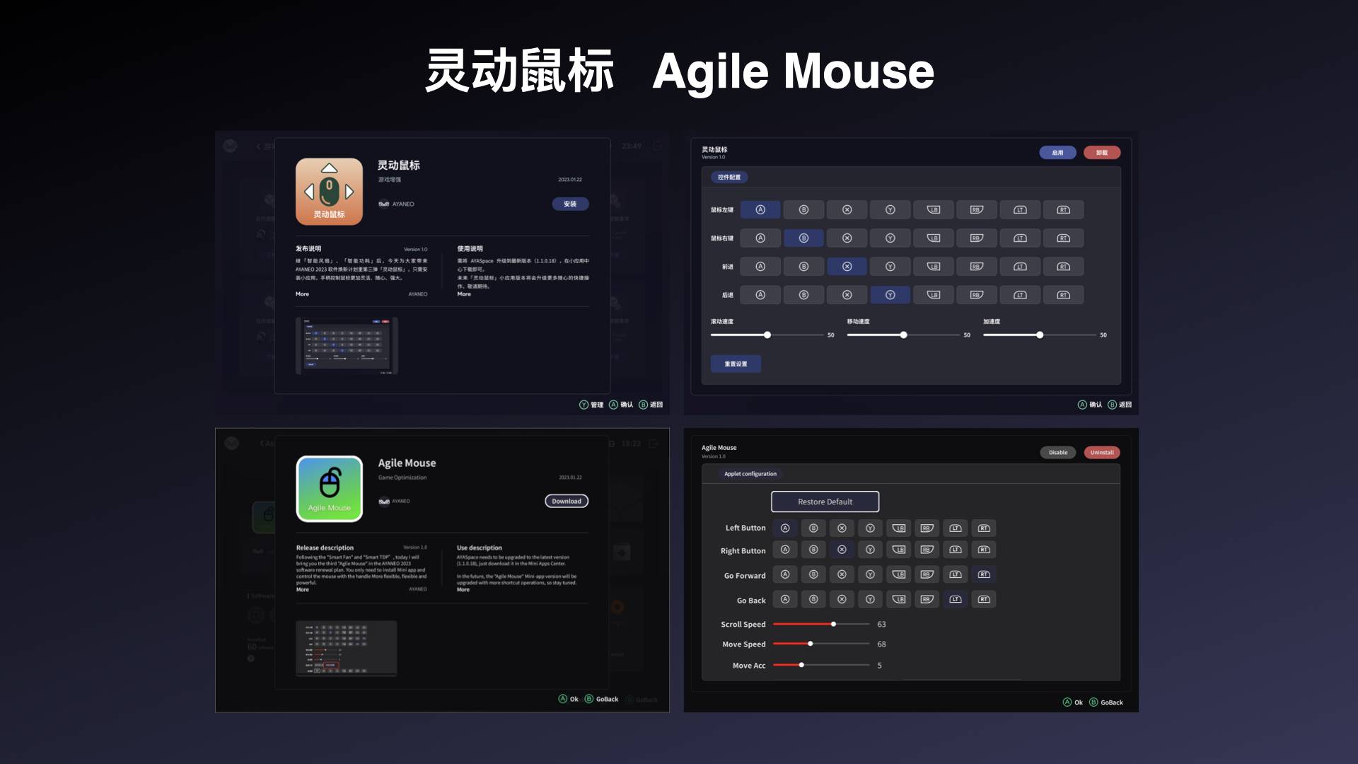Viewport: 1358px width, 764px height.
Task: Click the Disable button
Action: [x=1058, y=452]
